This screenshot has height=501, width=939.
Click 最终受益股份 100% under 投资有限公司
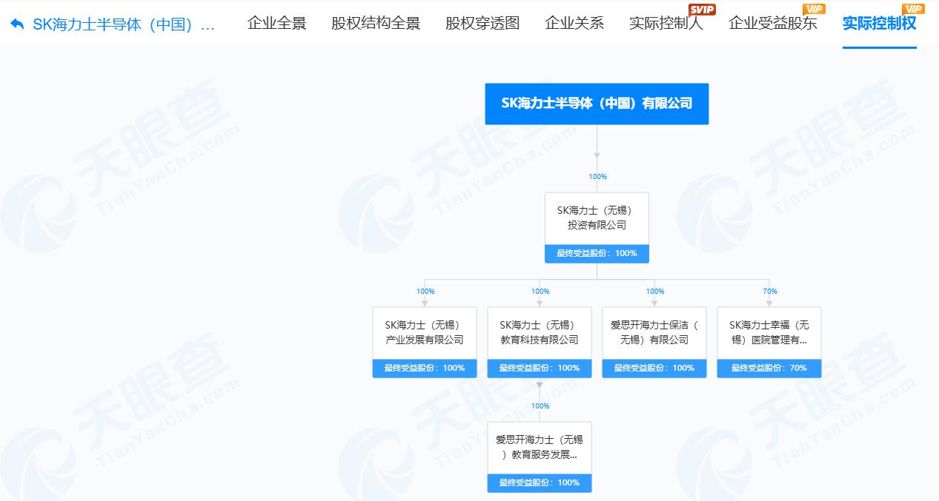(x=597, y=254)
